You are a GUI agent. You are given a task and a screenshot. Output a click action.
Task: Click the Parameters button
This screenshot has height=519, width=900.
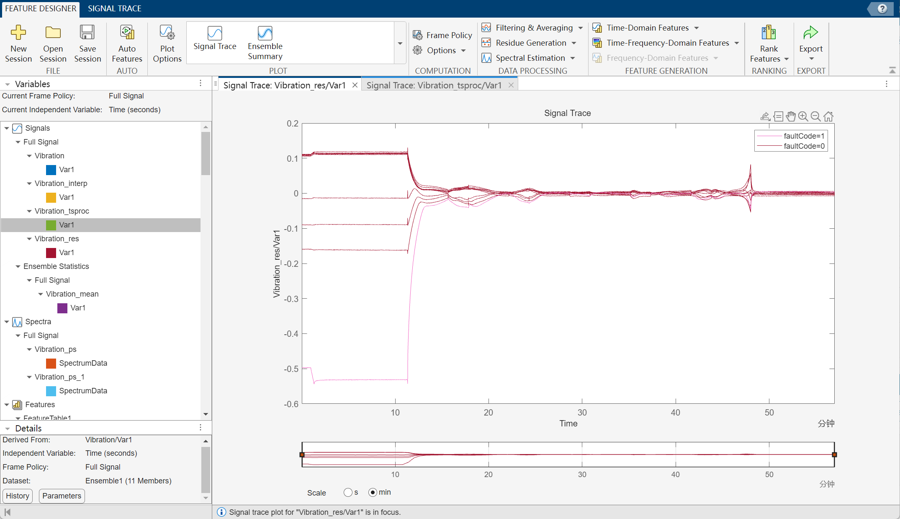point(62,496)
